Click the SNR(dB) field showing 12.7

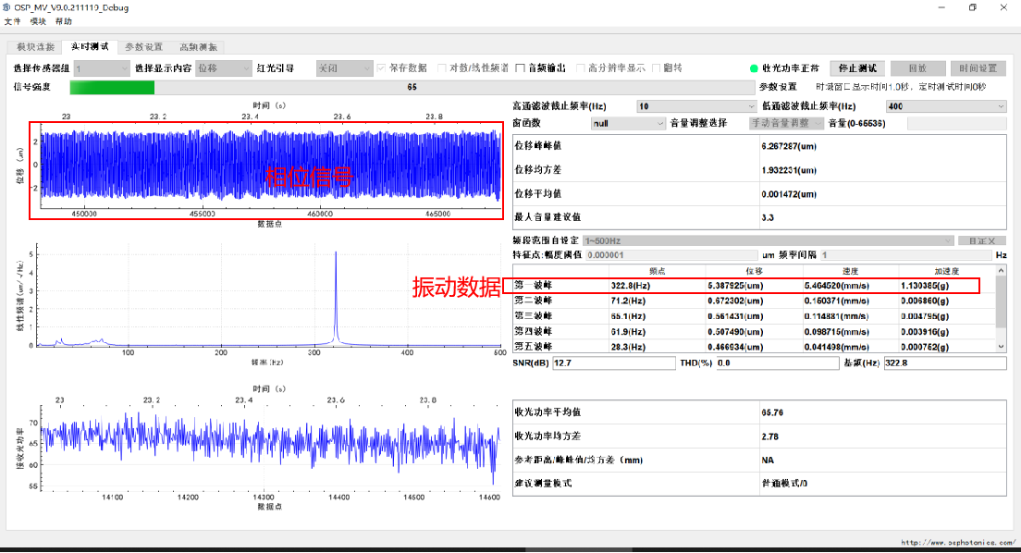pos(613,363)
